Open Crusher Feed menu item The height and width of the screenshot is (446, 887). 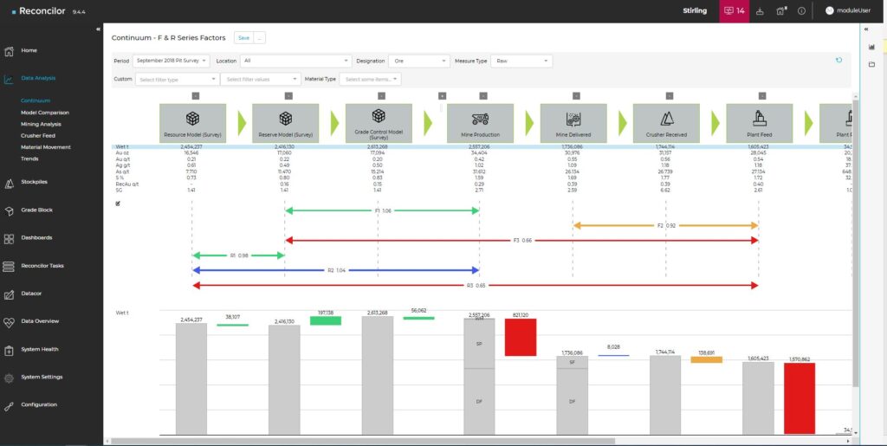tap(39, 136)
